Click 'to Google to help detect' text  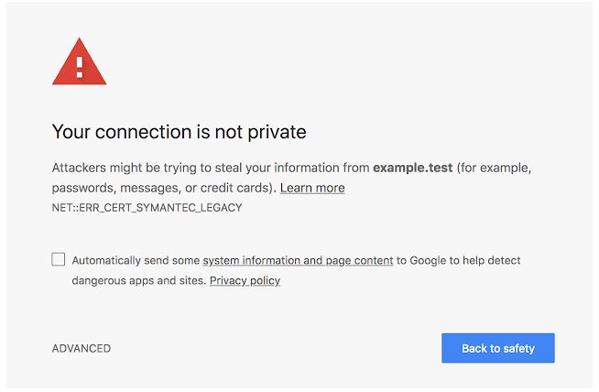[x=459, y=260]
